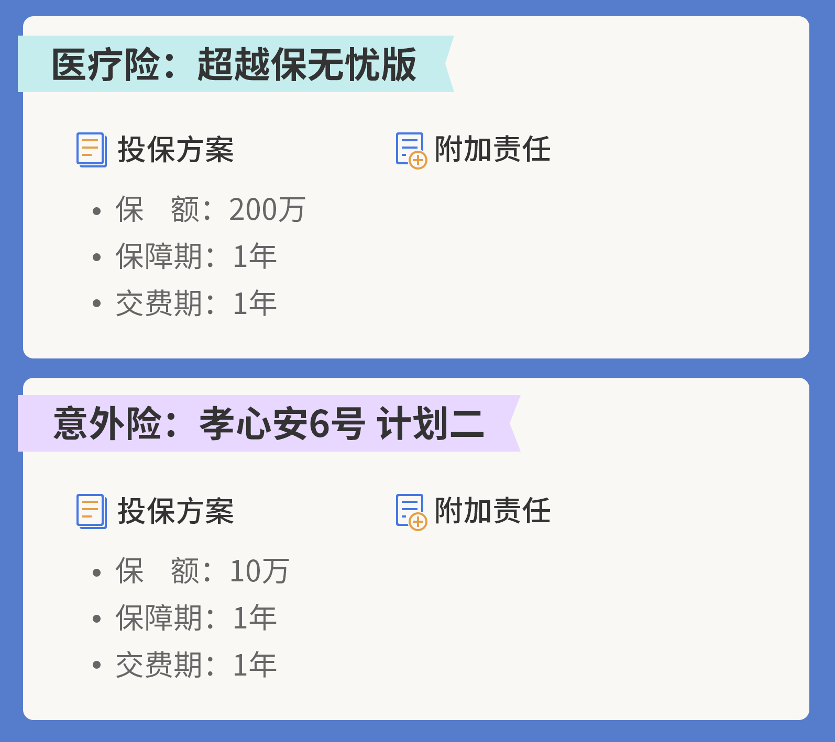Viewport: 835px width, 742px height.
Task: Click the 附加责任 plus-document icon under 医疗险
Action: [411, 151]
